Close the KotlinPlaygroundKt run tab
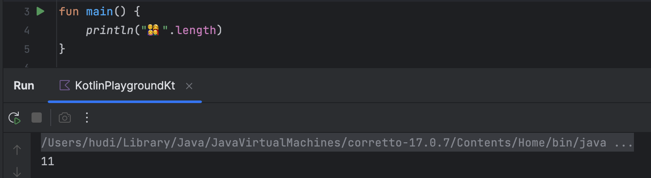The image size is (651, 178). (189, 86)
